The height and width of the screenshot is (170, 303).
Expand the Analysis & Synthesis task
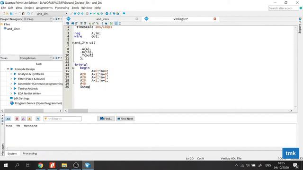pos(11,74)
